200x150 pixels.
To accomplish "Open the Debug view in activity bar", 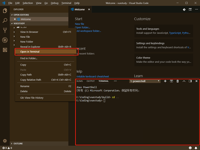I will point(5,40).
